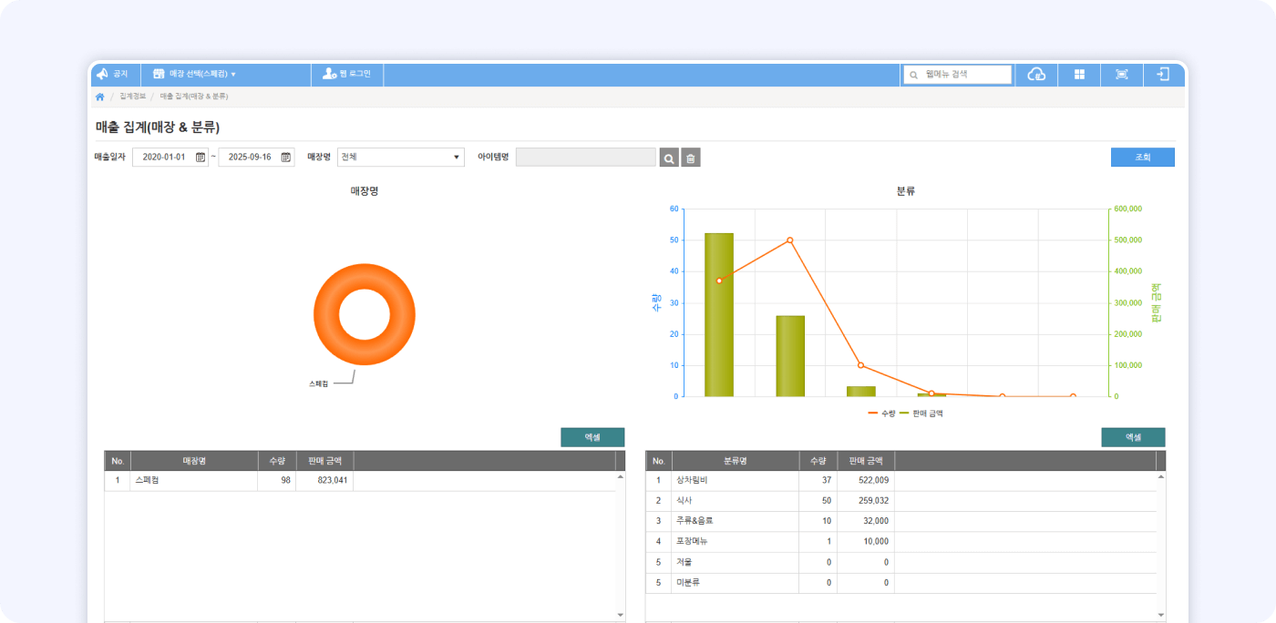Open the end date calendar picker
Screen dimensions: 1276x623
(x=286, y=158)
